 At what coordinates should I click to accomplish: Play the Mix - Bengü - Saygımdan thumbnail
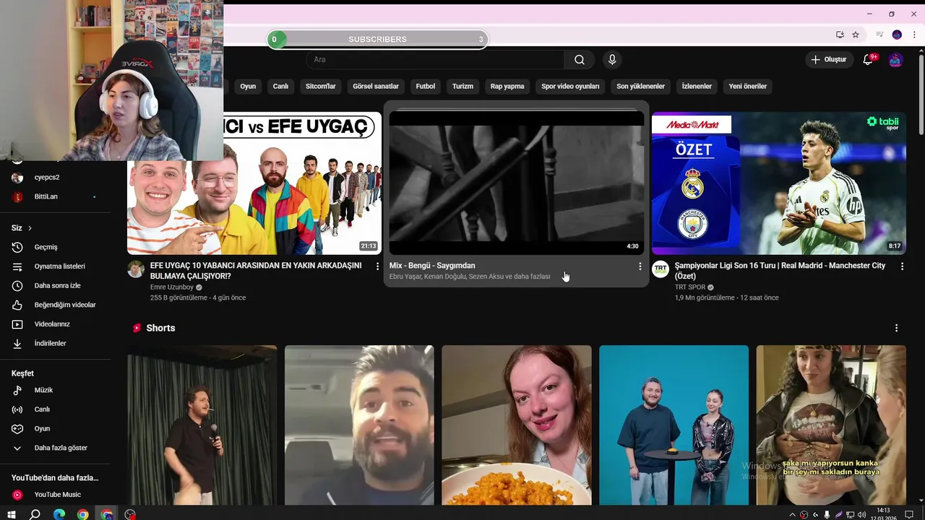tap(516, 183)
